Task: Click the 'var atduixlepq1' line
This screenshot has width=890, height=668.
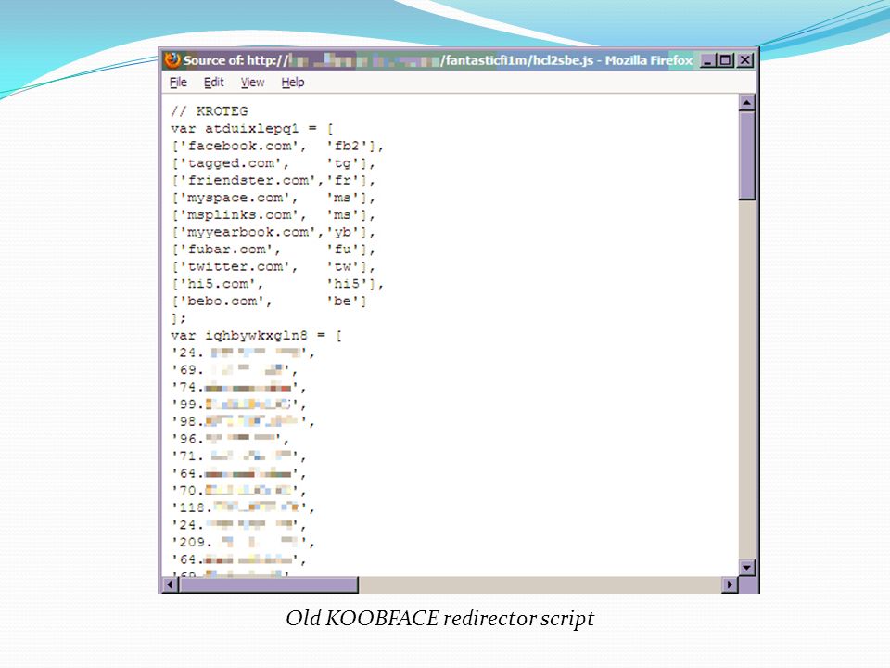Action: [x=252, y=129]
